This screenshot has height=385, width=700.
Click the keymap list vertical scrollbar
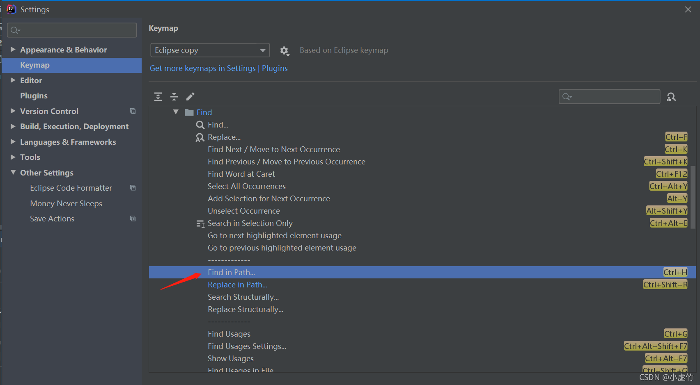(693, 197)
